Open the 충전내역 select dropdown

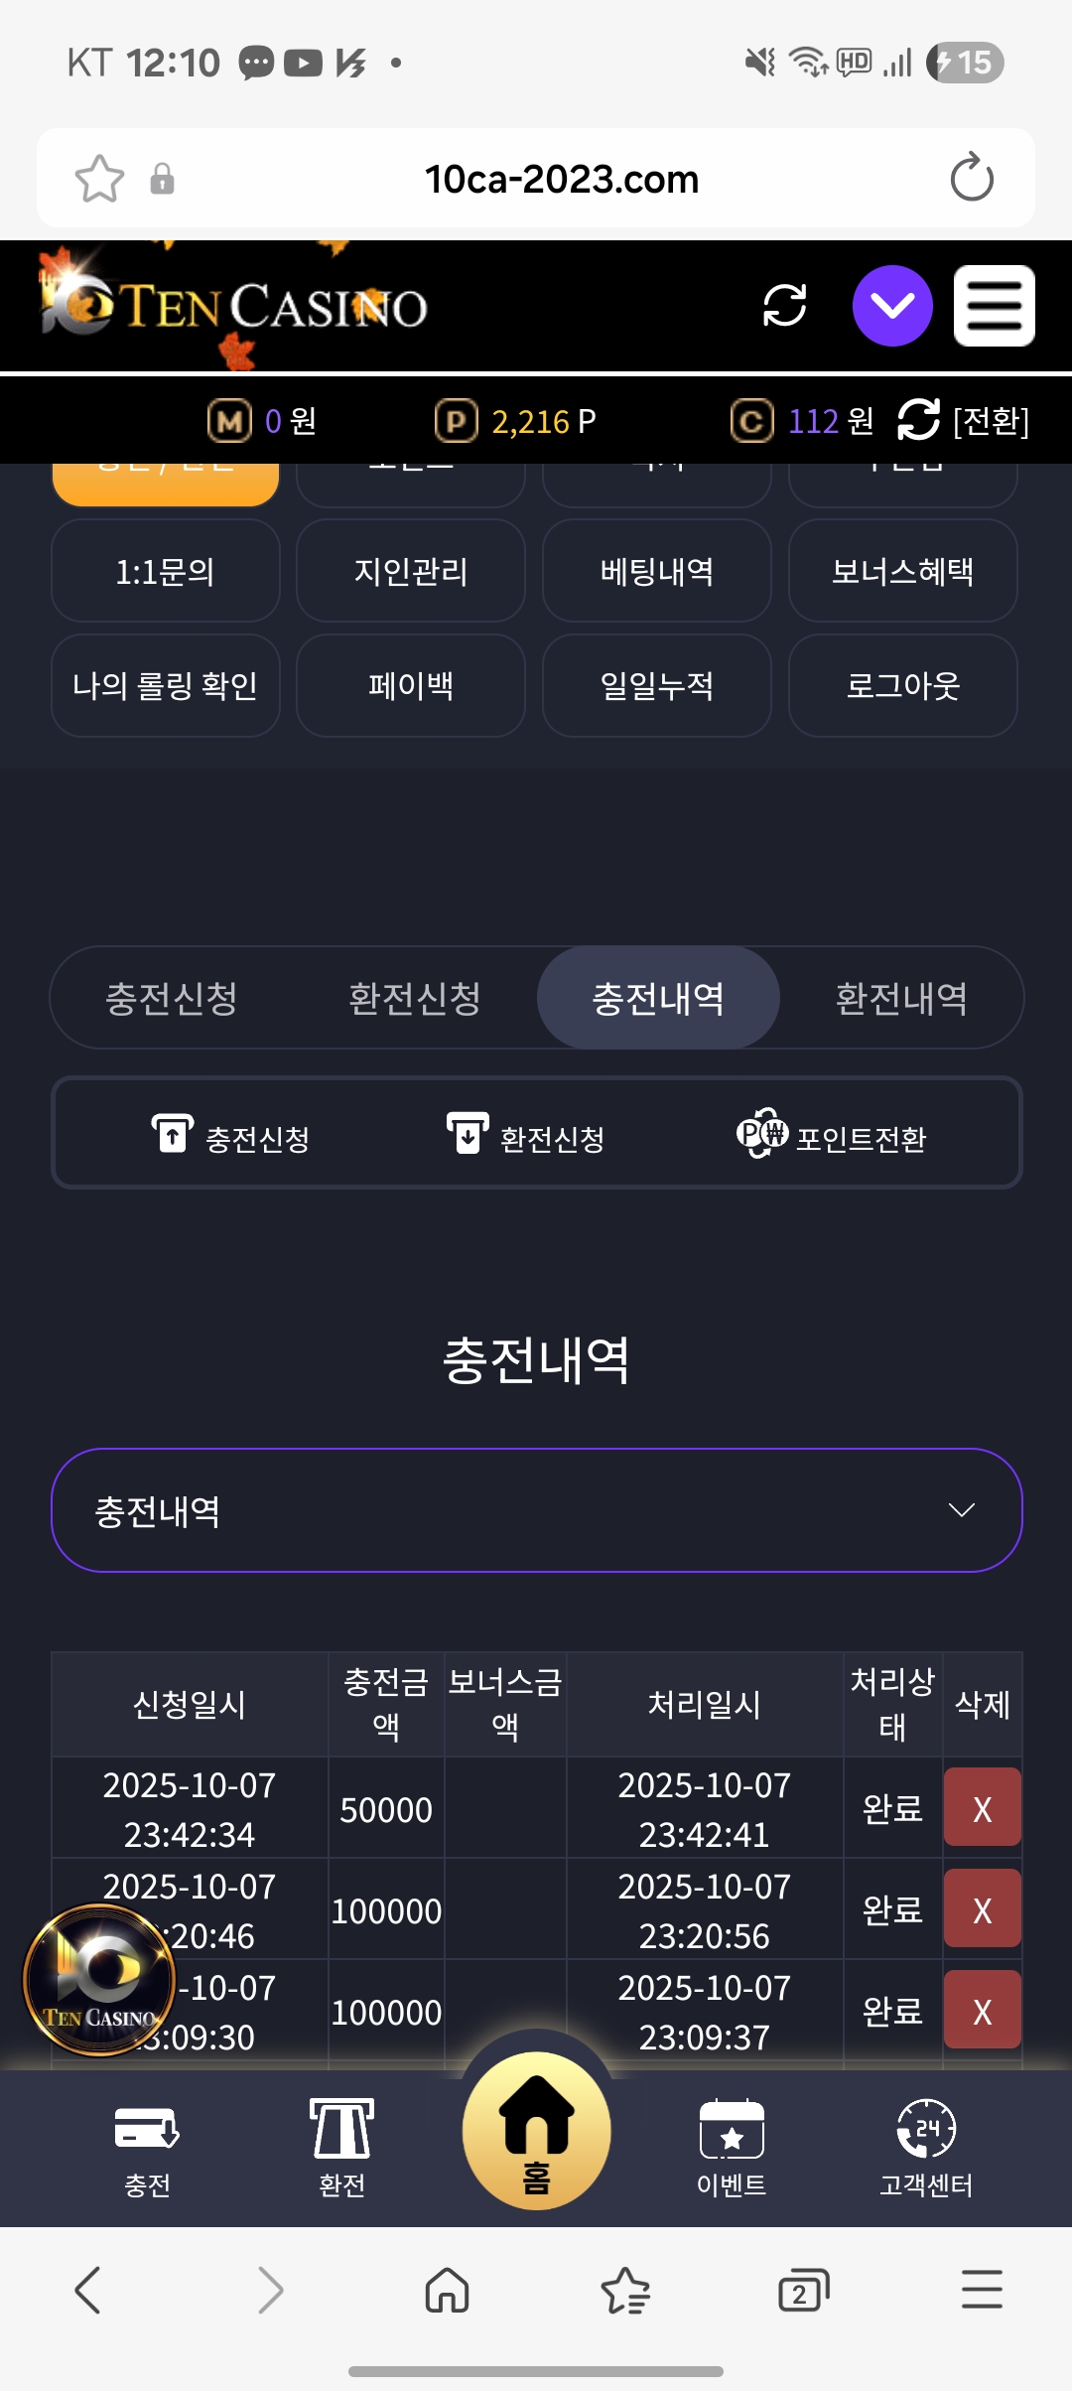click(x=536, y=1510)
